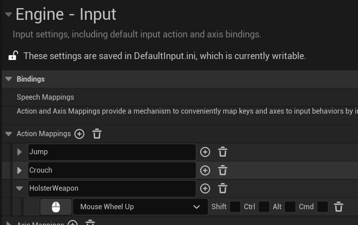This screenshot has width=358, height=225.
Task: Delete the HolsterWeapon action mapping
Action: click(222, 188)
